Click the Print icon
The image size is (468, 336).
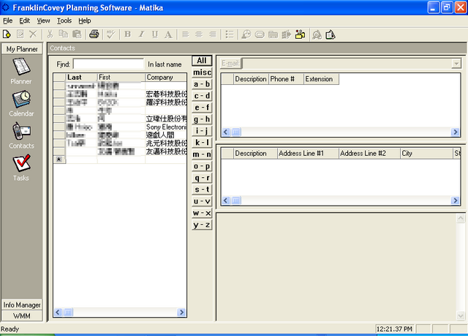pyautogui.click(x=94, y=34)
